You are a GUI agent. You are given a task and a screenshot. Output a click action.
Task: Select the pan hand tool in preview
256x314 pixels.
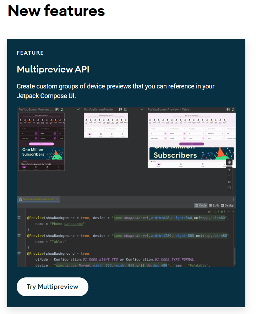[229, 162]
